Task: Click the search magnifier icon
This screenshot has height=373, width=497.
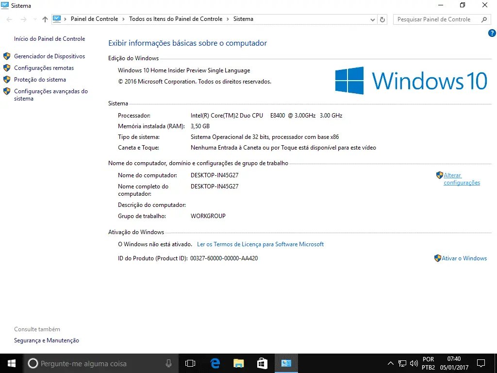Action: (x=484, y=19)
